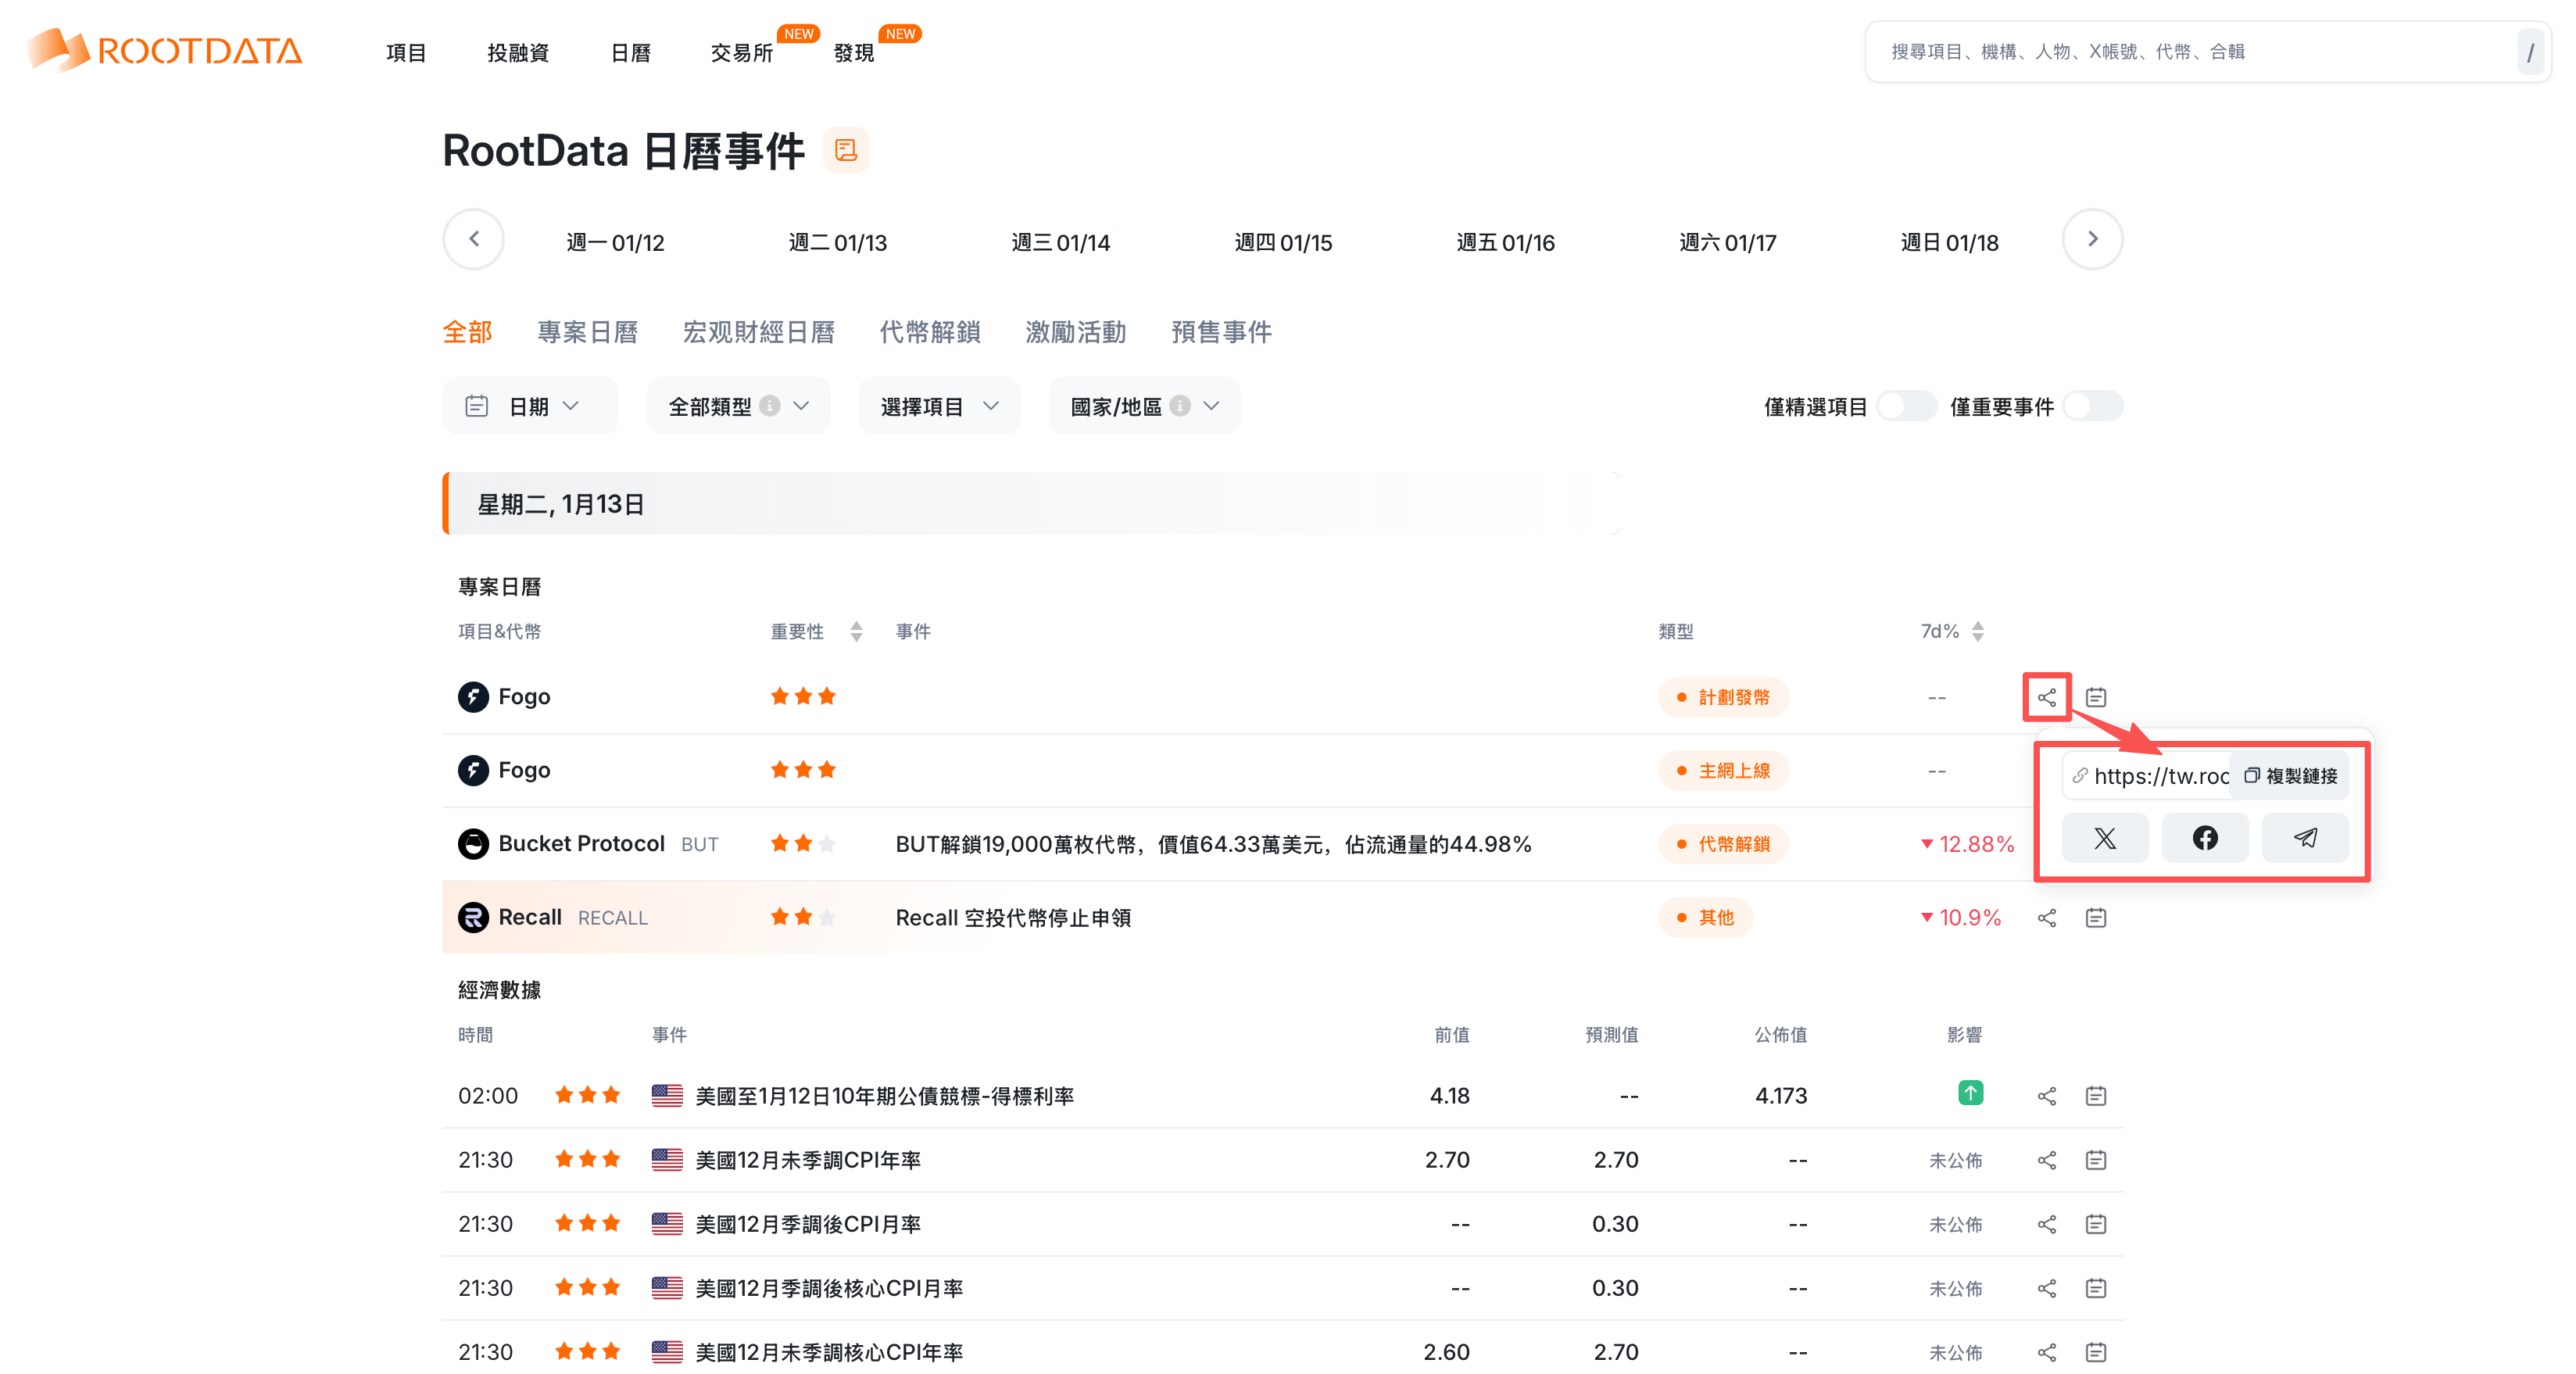Add Recall event to calendar icon
Screen dimensions: 2576x1374
(2095, 918)
